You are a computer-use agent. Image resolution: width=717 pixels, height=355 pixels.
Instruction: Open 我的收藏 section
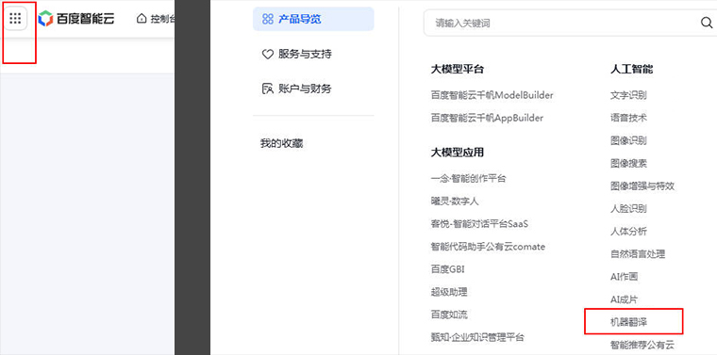282,144
